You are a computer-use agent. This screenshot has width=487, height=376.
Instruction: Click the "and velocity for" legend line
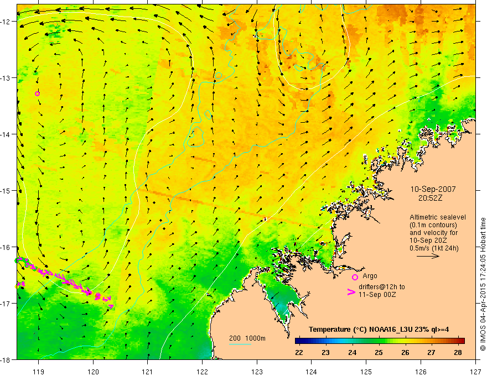(x=433, y=233)
